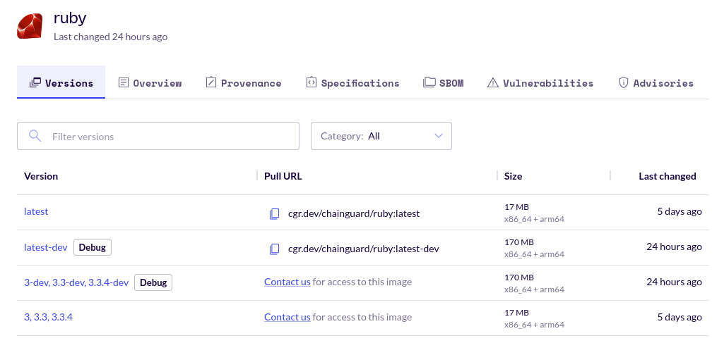Click 5 days ago in the latest row
The height and width of the screenshot is (343, 724).
(x=680, y=211)
